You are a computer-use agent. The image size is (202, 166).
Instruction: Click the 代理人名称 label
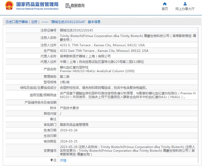tap(48, 56)
